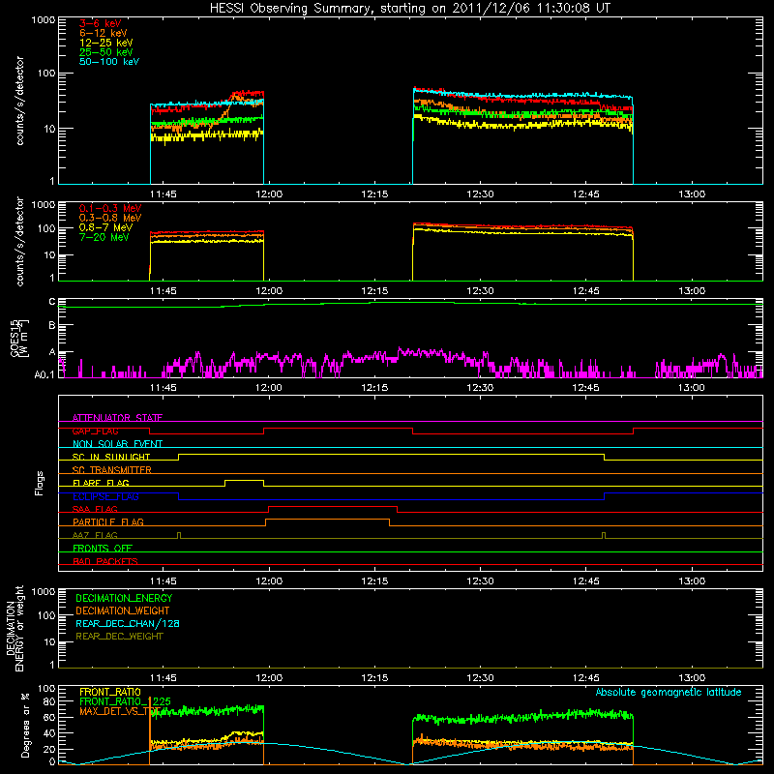Click the 0.3-0.8 MeV legend label

tap(110, 218)
